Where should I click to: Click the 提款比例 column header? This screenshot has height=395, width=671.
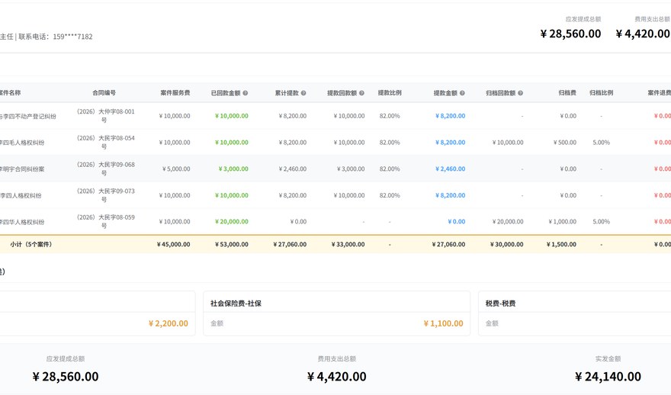click(390, 92)
